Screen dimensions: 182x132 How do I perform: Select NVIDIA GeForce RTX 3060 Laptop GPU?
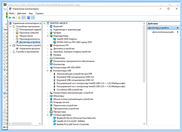[x=74, y=42]
